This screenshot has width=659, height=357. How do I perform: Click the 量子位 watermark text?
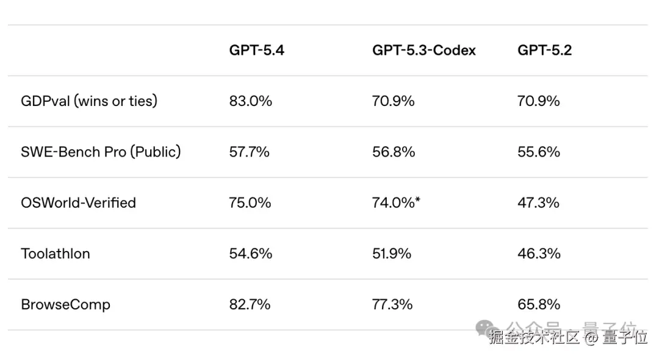625,338
